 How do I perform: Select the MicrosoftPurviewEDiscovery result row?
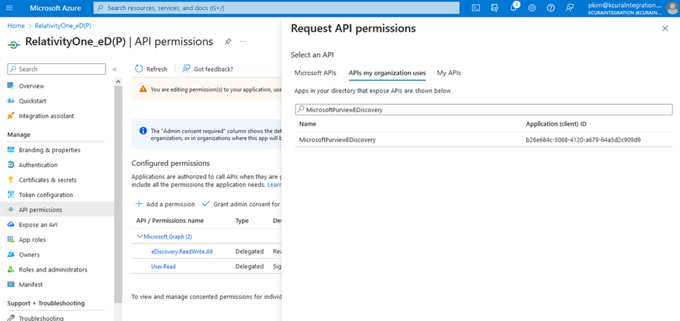click(483, 139)
